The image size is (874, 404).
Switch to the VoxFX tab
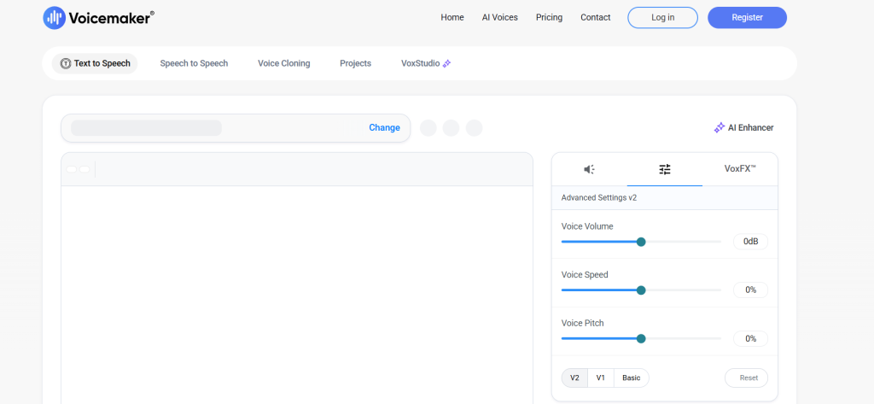point(740,169)
